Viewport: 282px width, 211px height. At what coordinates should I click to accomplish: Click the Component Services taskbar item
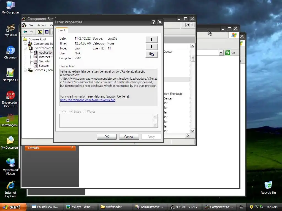220,207
